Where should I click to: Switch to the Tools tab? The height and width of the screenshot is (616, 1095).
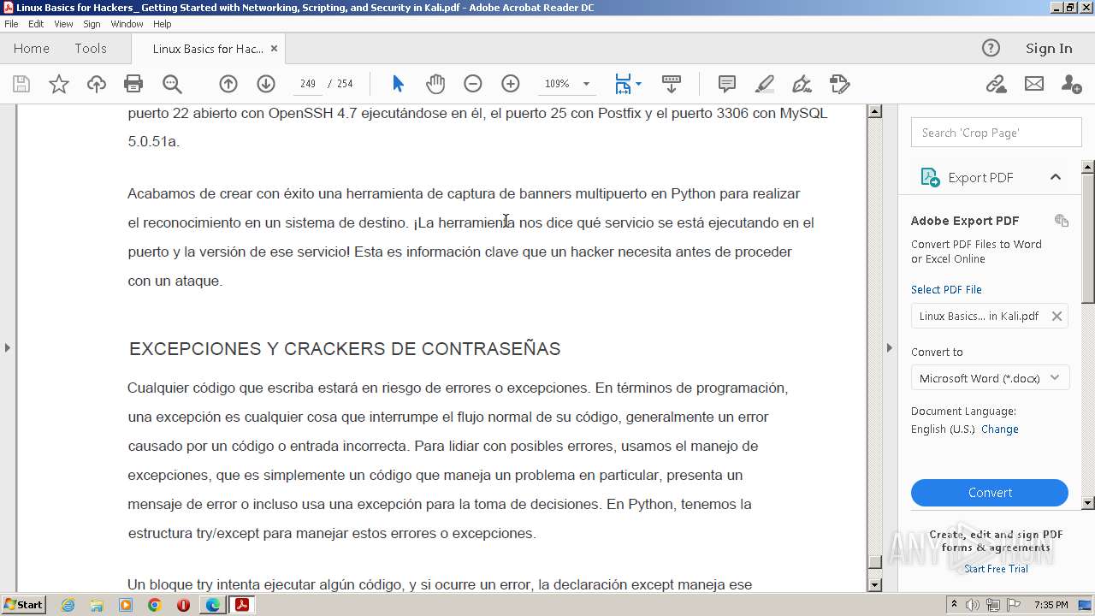(91, 49)
